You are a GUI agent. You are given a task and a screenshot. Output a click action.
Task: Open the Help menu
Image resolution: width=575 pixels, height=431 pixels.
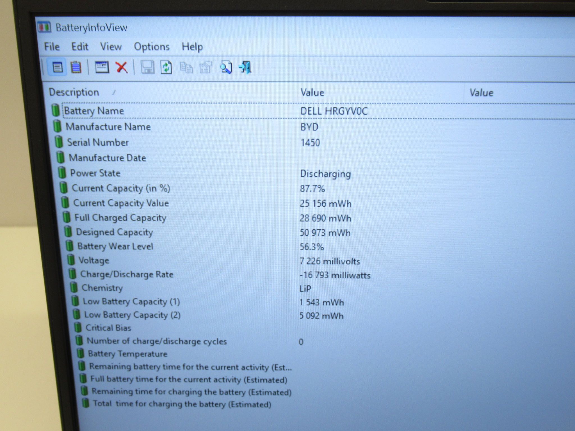(192, 47)
